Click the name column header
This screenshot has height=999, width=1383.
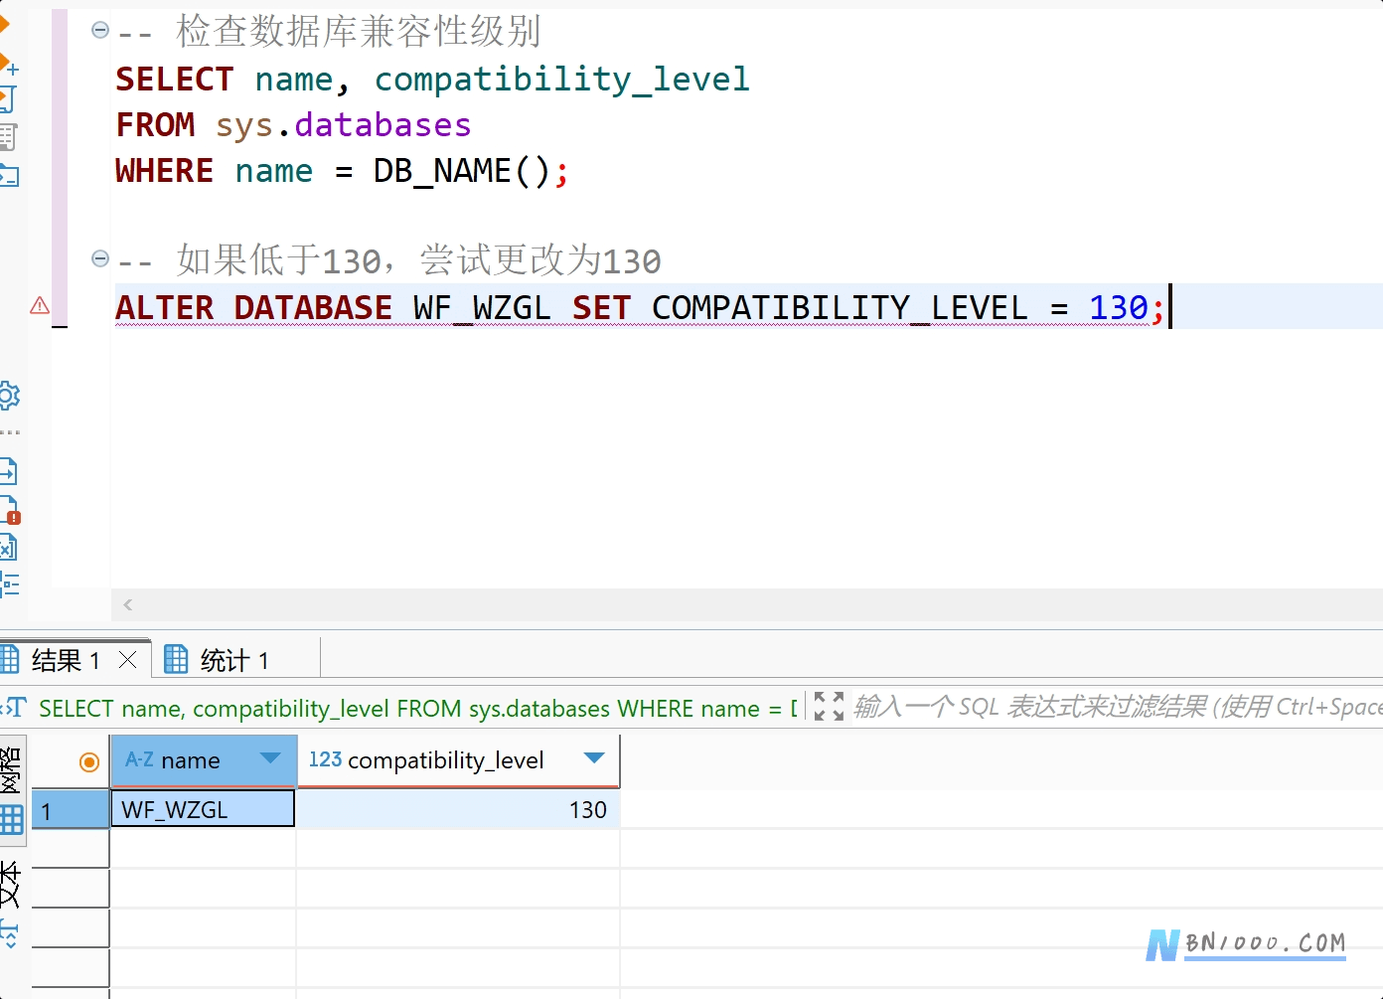tap(204, 761)
